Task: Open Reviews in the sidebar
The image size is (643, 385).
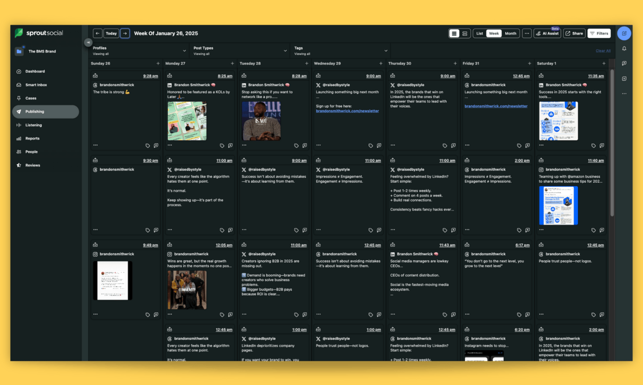Action: [x=45, y=165]
